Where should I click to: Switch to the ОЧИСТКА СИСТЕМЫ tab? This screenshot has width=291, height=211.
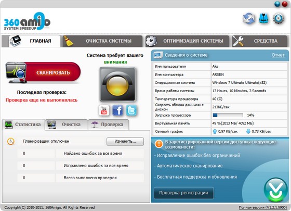coord(103,41)
